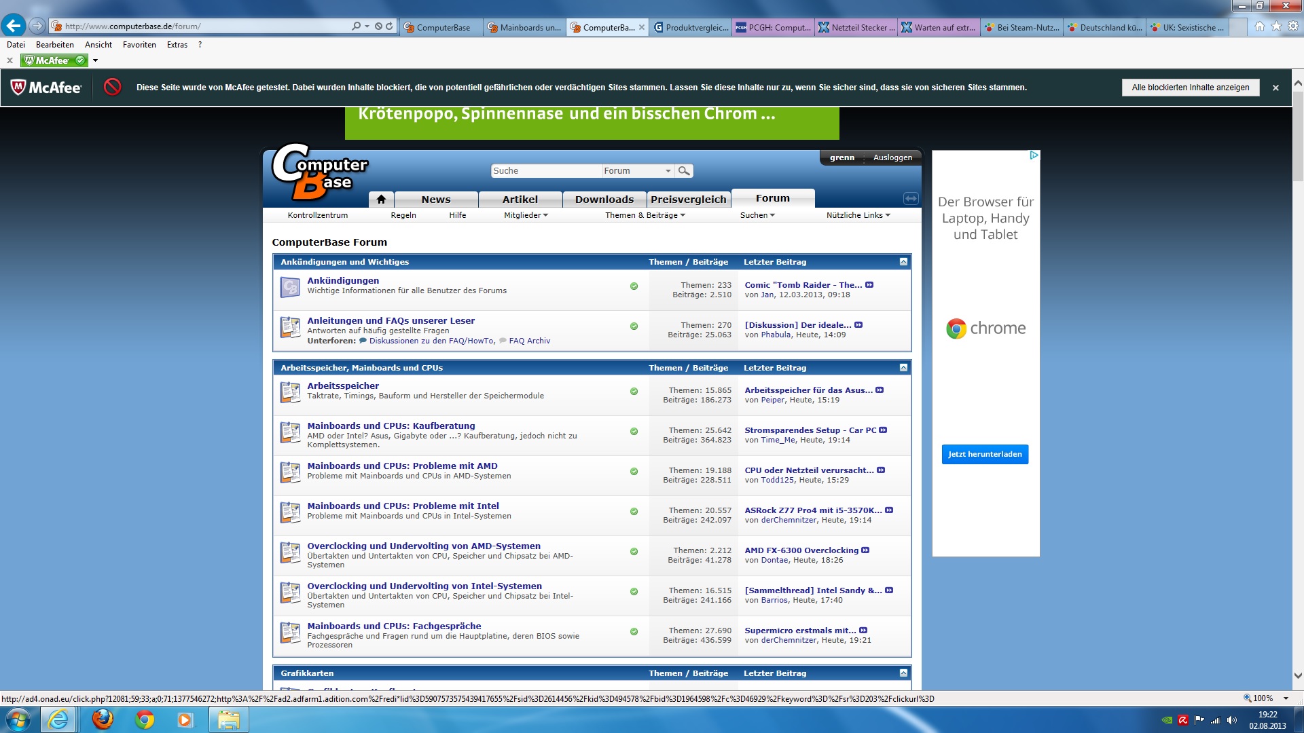1304x733 pixels.
Task: Click Alle blockierten Inhalte anzeigen button
Action: click(1190, 88)
